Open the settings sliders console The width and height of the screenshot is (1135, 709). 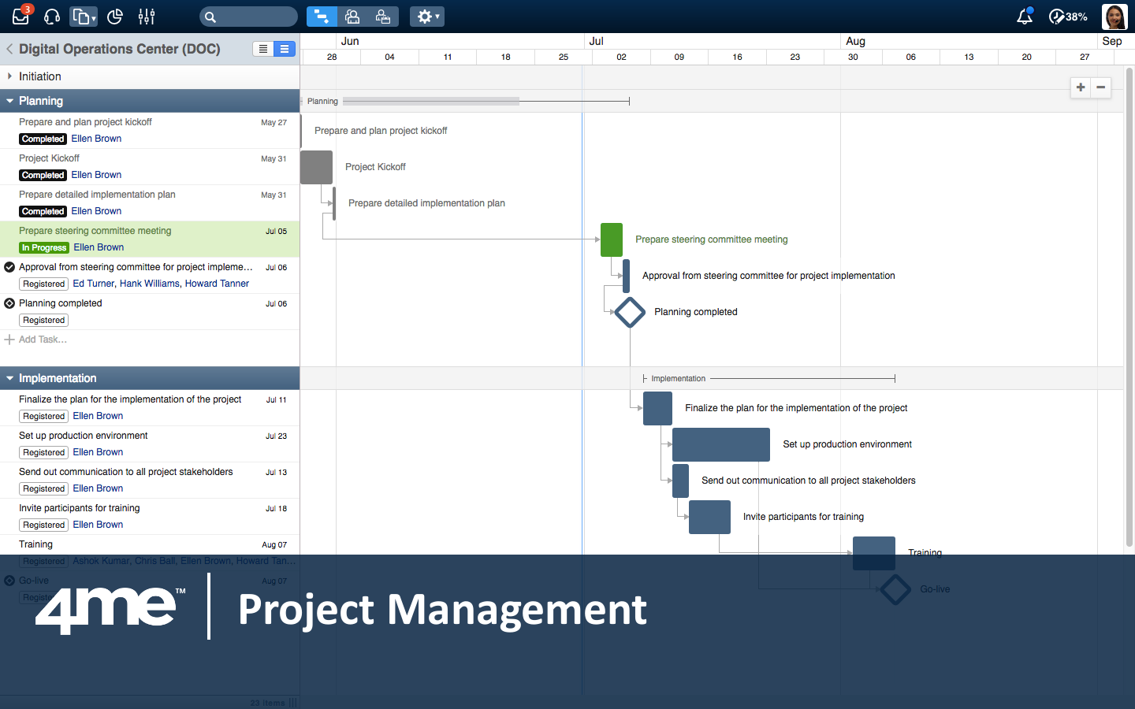click(147, 17)
